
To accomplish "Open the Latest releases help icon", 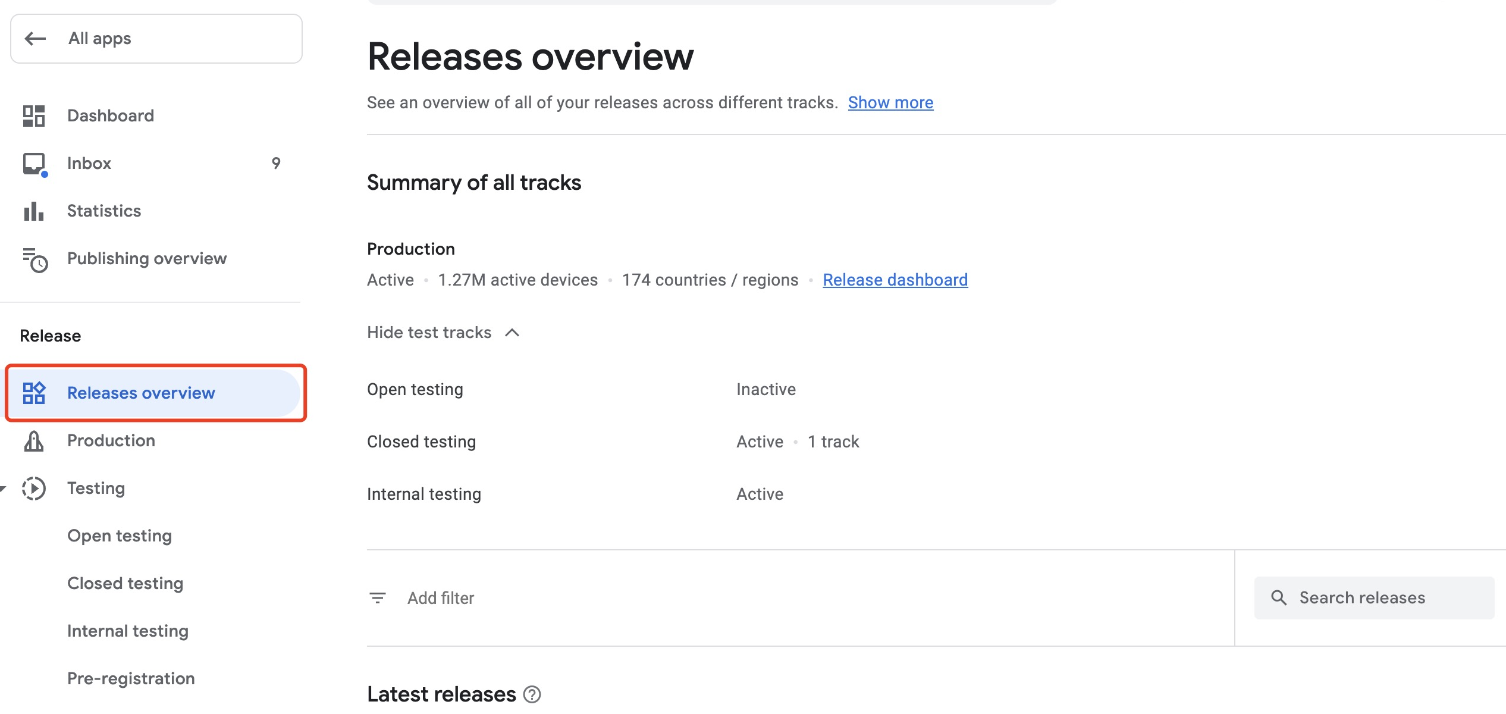I will point(532,694).
